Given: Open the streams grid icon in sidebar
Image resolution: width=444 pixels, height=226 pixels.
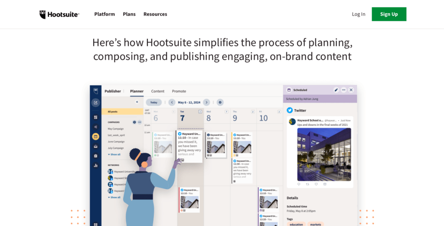Looking at the screenshot, I should pyautogui.click(x=96, y=117).
